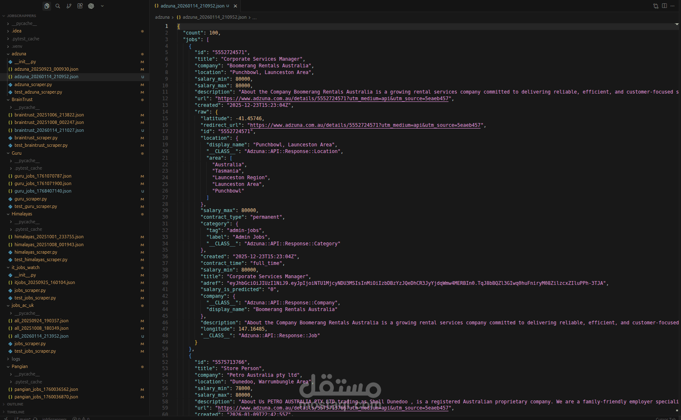
Task: Expand the TIMELINE section
Action: pos(15,412)
